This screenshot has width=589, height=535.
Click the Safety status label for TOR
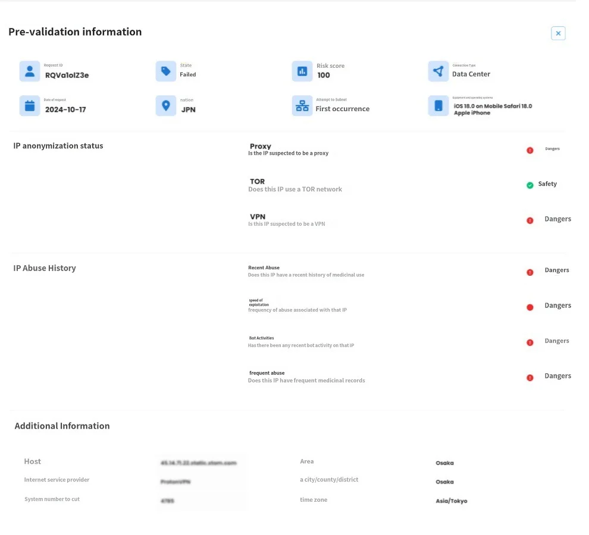click(x=547, y=184)
